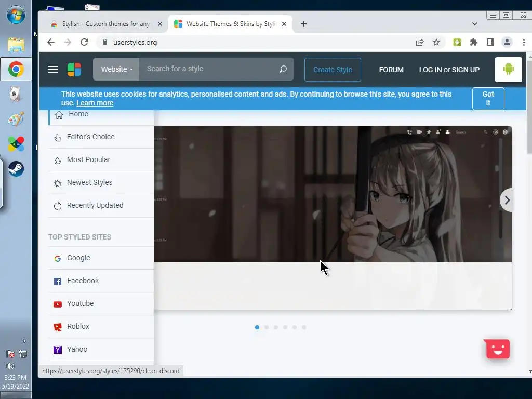
Task: Click the volume speaker tray icon
Action: pos(10,366)
